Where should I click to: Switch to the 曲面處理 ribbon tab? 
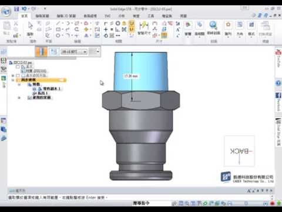point(90,16)
